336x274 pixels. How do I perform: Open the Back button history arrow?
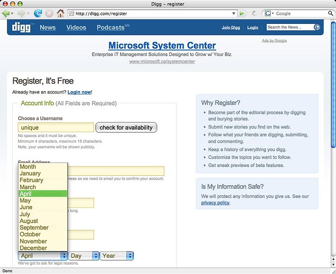point(12,14)
